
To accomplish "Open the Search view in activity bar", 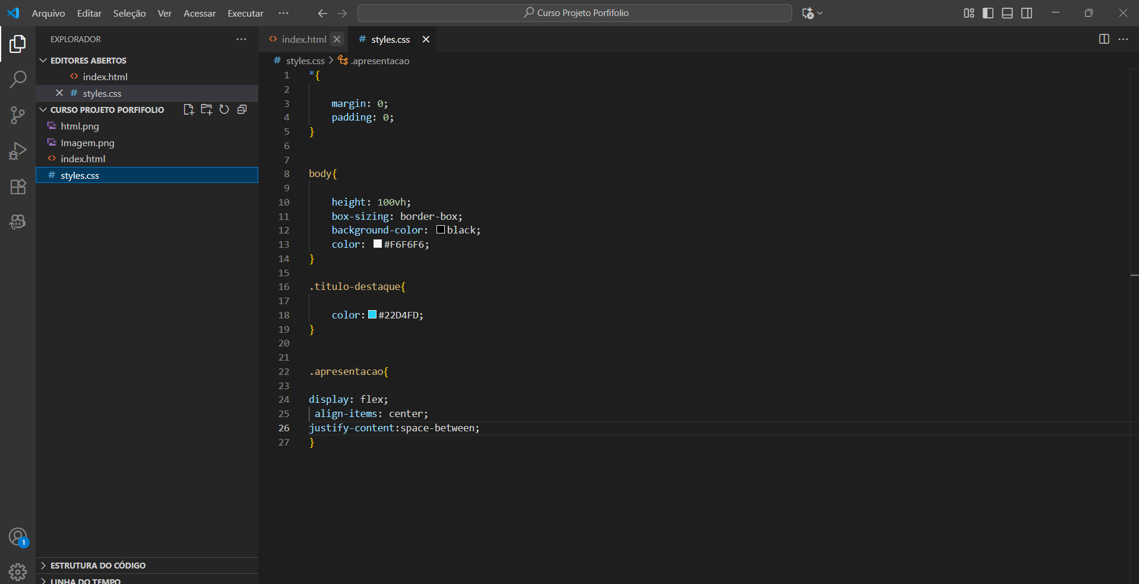I will point(18,79).
